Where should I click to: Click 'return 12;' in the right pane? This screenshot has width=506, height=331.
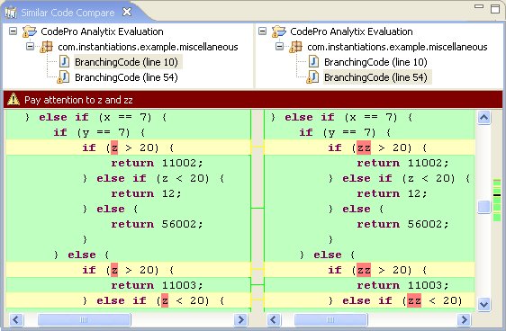[x=392, y=193]
